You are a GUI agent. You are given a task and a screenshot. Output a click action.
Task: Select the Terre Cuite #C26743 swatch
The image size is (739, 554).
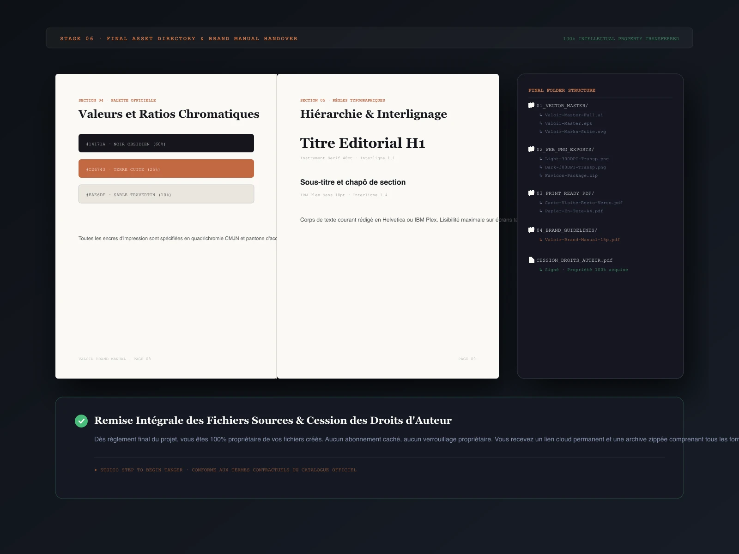[166, 169]
